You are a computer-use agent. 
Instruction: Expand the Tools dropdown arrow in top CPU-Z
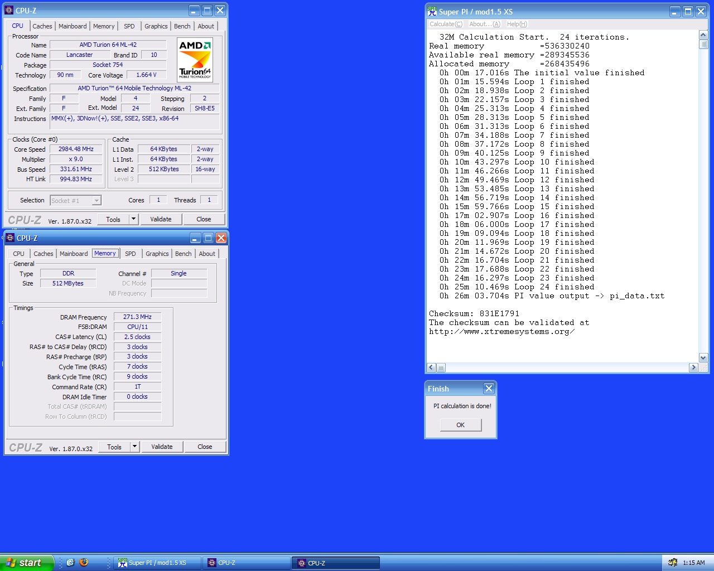click(x=133, y=220)
